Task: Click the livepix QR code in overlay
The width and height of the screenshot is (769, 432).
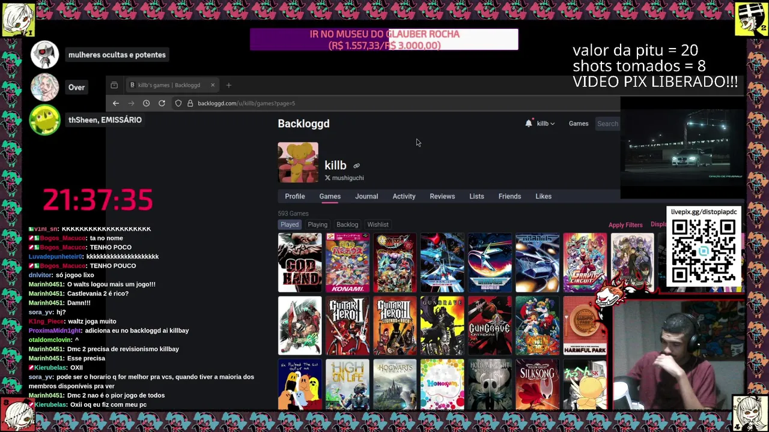Action: pyautogui.click(x=704, y=251)
